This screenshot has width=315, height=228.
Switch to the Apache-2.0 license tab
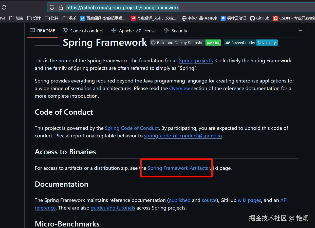coord(133,31)
